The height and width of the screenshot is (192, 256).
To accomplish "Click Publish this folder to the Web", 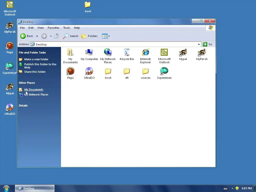I will pos(40,66).
